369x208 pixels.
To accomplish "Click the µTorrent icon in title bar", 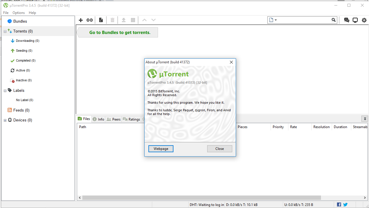I will 6,5.
